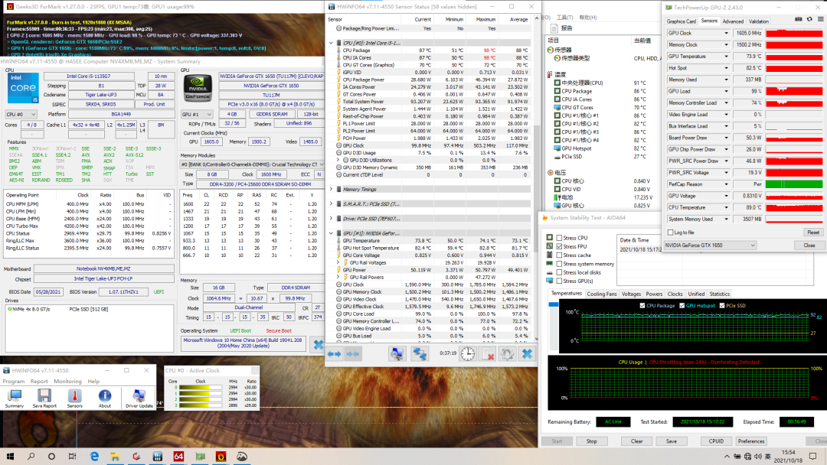The height and width of the screenshot is (465, 827).
Task: Enable Log to file in GPU-Z
Action: [x=670, y=232]
